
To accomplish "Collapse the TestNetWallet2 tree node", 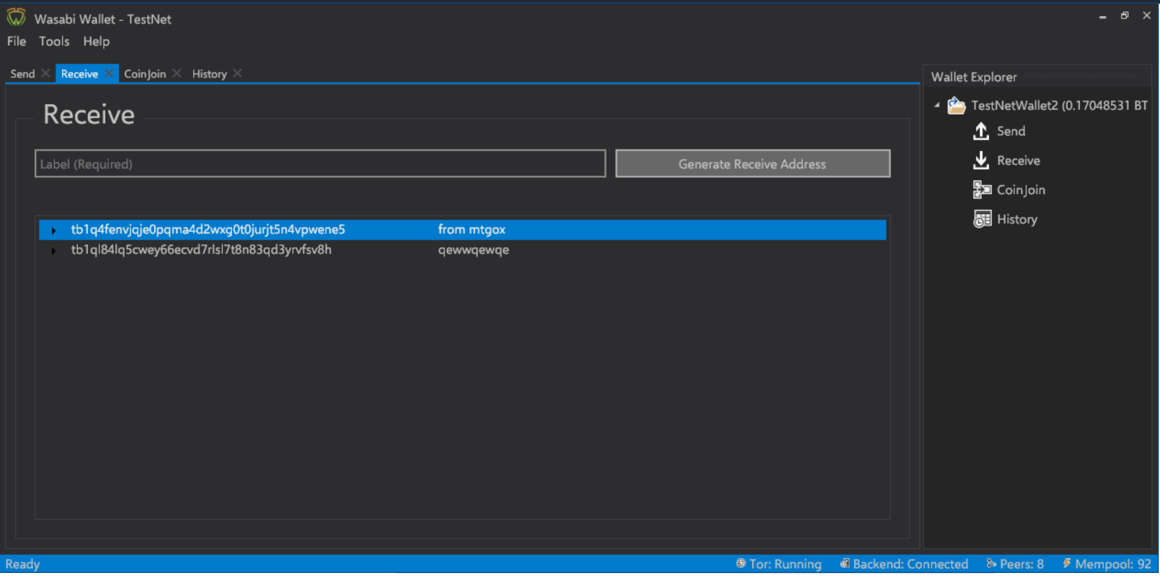I will 937,105.
